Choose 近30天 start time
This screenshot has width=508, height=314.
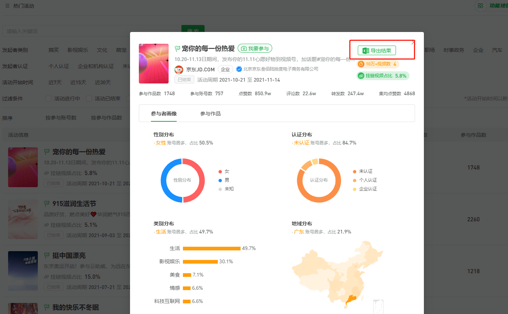tap(102, 82)
